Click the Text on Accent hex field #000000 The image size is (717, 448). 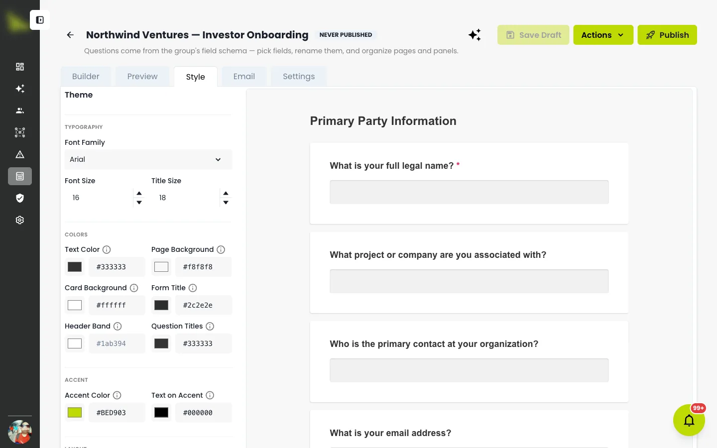click(x=204, y=413)
